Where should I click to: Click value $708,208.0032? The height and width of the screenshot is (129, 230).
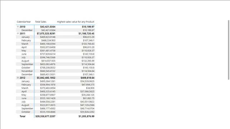pyautogui.click(x=48, y=68)
